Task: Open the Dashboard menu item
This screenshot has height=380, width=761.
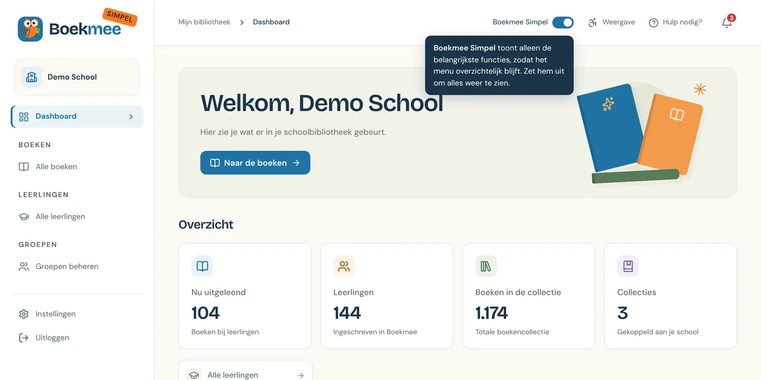Action: (x=77, y=117)
